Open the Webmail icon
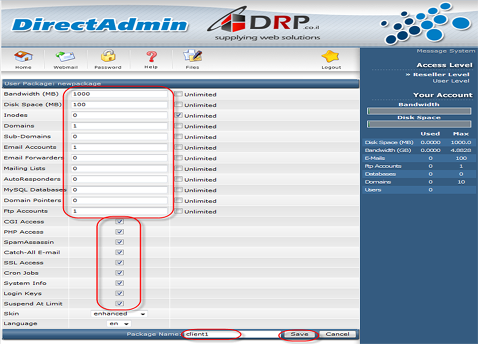The image size is (478, 344). [65, 57]
